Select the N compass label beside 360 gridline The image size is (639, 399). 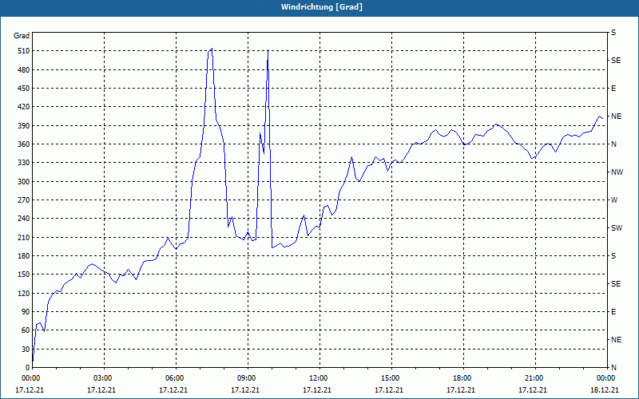coord(613,144)
